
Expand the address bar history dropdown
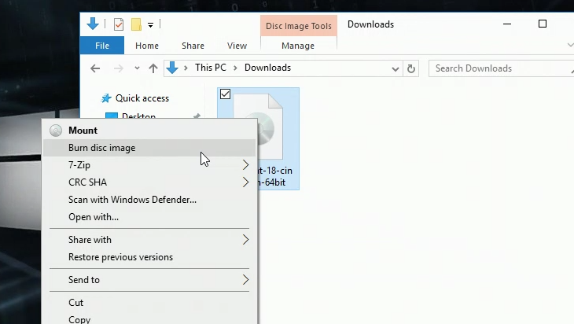coord(395,68)
